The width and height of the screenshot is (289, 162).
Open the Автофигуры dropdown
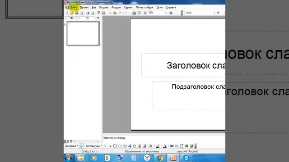93,146
